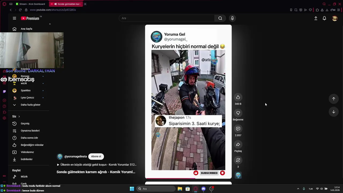Viewport: 343px width, 193px height.
Task: Open extensions puzzle icon in toolbar
Action: (x=317, y=10)
